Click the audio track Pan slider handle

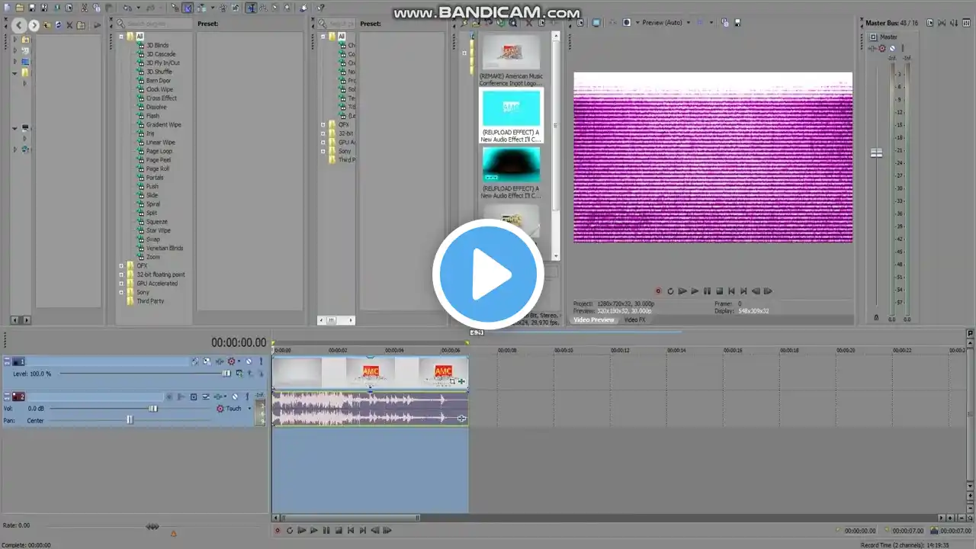(x=130, y=420)
